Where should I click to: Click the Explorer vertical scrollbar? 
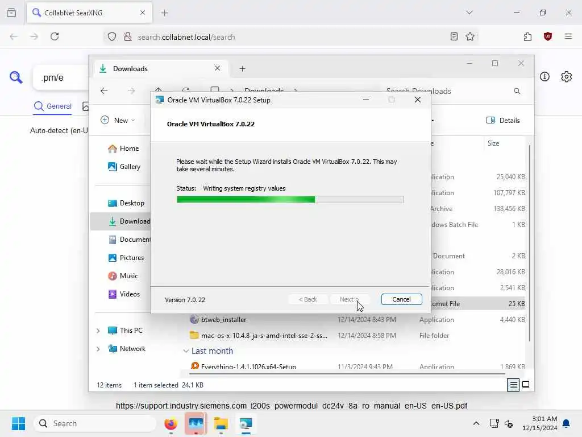pyautogui.click(x=529, y=244)
